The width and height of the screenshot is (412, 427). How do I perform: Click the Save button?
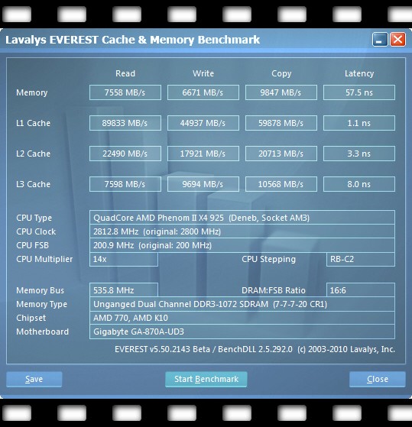pyautogui.click(x=34, y=379)
